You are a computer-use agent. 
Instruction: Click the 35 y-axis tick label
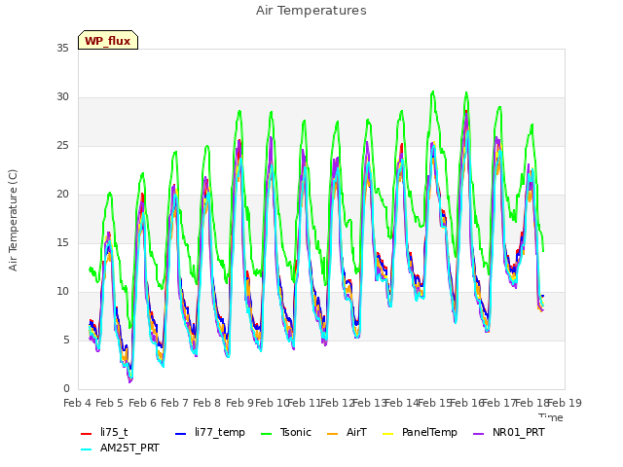point(62,48)
